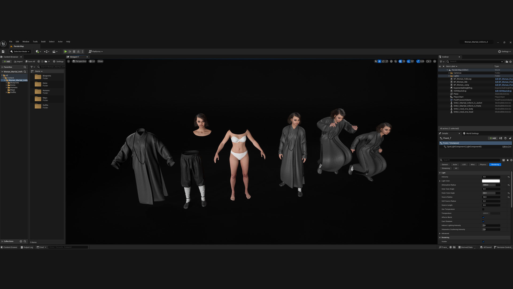Open the Tools menu
Viewport: 513px width, 289px height.
tap(35, 41)
